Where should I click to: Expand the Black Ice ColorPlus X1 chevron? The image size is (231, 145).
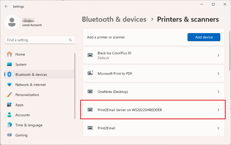pos(218,55)
